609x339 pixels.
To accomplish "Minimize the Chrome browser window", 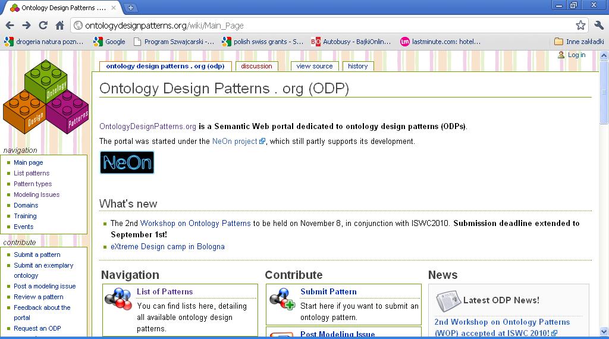I will [x=559, y=5].
